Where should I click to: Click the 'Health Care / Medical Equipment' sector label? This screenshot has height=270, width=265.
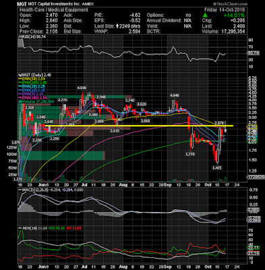click(54, 9)
